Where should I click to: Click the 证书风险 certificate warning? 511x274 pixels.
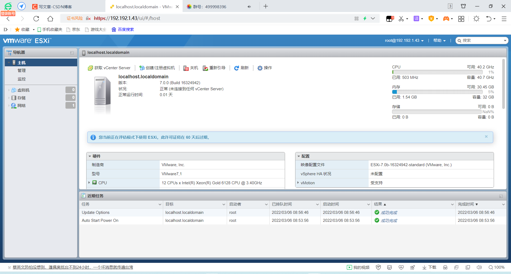pyautogui.click(x=75, y=18)
